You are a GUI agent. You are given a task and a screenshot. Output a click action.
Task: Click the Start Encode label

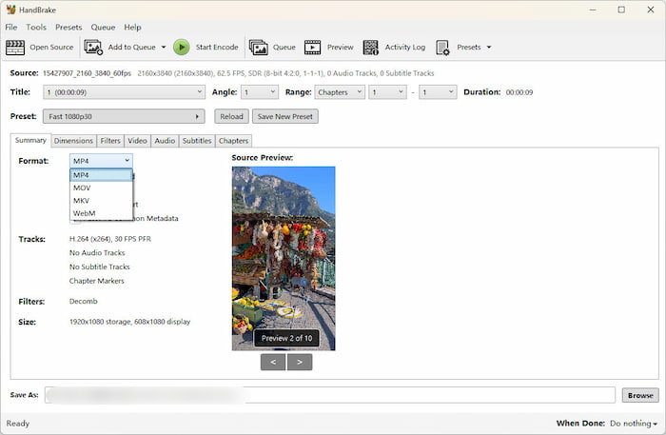217,48
